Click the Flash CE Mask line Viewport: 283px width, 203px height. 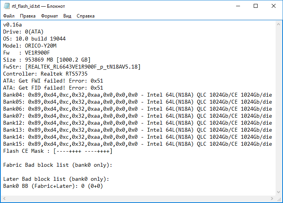click(x=58, y=151)
